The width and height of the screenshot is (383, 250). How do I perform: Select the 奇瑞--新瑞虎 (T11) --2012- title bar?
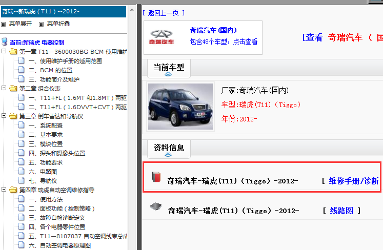[64, 11]
